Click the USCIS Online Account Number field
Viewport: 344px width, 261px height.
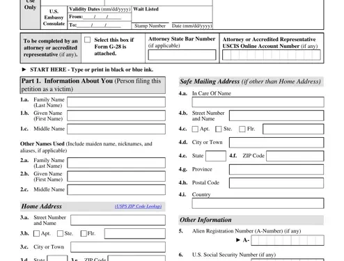click(272, 55)
